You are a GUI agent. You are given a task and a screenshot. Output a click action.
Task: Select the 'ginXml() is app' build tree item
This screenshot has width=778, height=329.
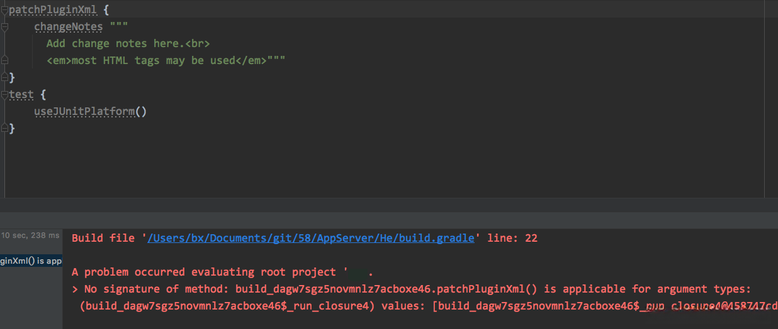(31, 261)
